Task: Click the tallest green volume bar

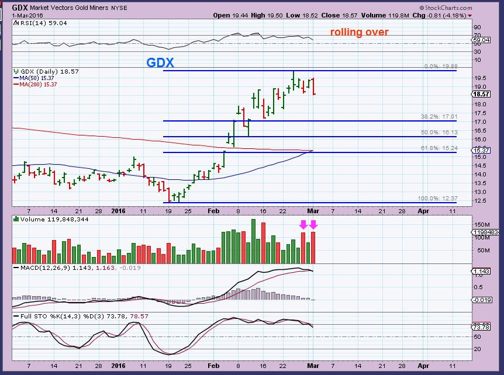Action: (253, 241)
